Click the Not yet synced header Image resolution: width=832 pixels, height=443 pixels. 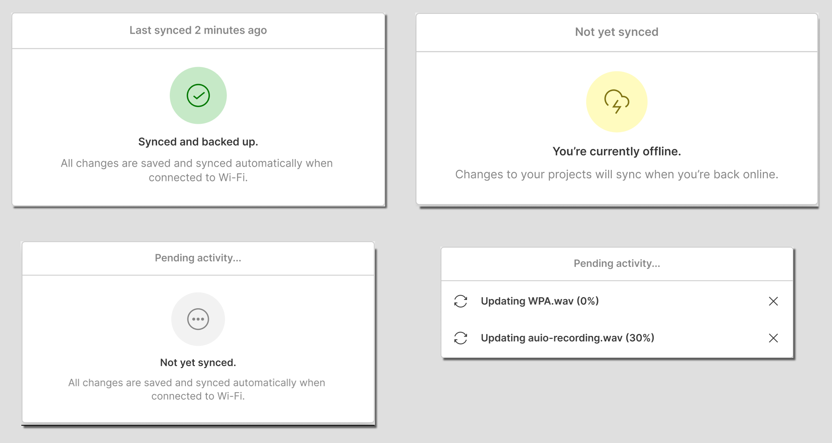(617, 32)
